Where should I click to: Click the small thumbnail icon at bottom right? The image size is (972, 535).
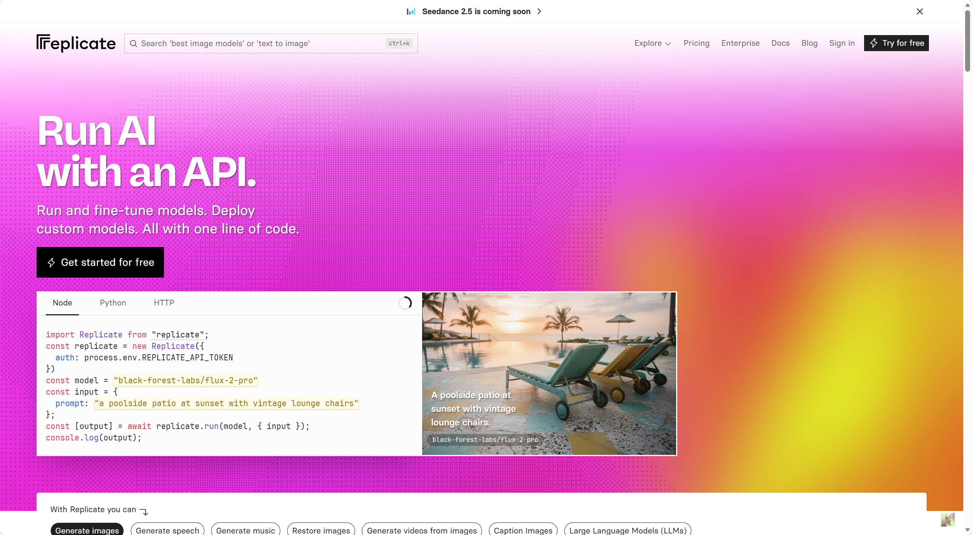pos(948,519)
